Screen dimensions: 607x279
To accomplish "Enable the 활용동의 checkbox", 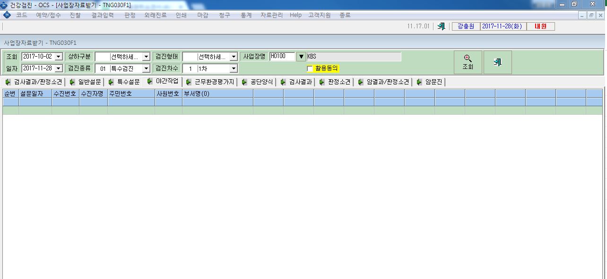I will pyautogui.click(x=310, y=69).
